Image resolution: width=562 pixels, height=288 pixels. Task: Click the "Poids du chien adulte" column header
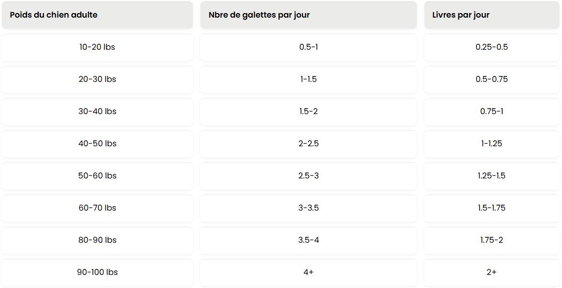(x=54, y=15)
